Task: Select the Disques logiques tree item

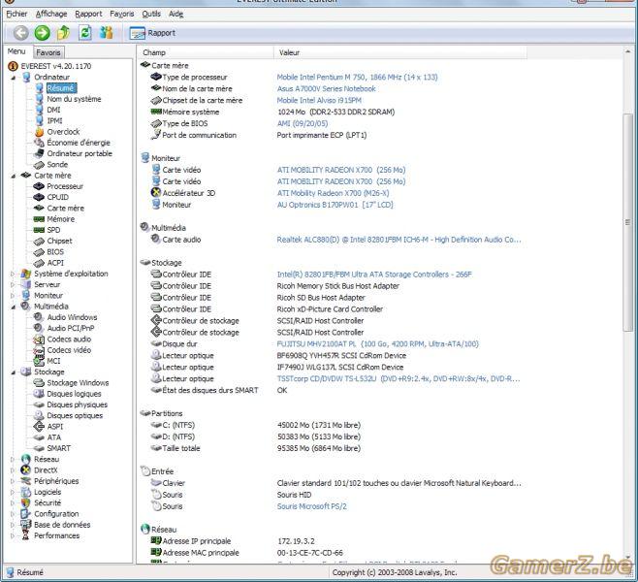Action: [74, 394]
